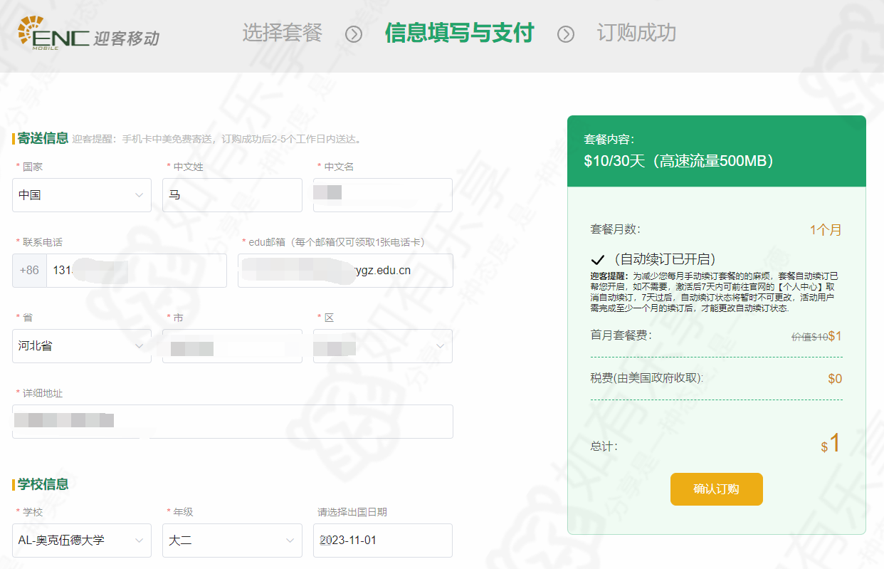Expand the 区 district dropdown

click(x=383, y=346)
